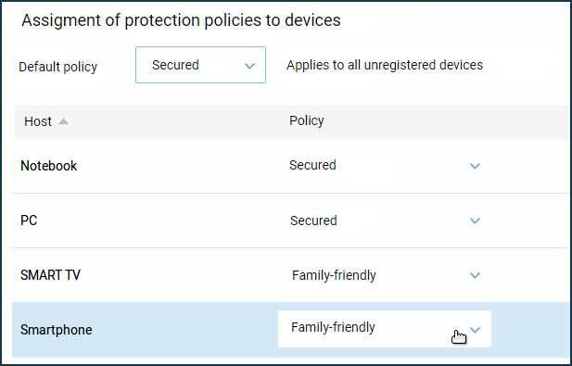The height and width of the screenshot is (366, 572).
Task: Open the Default policy dropdown
Action: point(200,65)
